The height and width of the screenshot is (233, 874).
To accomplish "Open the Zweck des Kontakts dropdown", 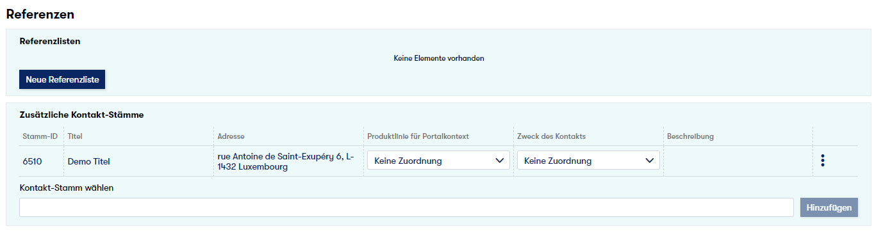I will (x=588, y=161).
